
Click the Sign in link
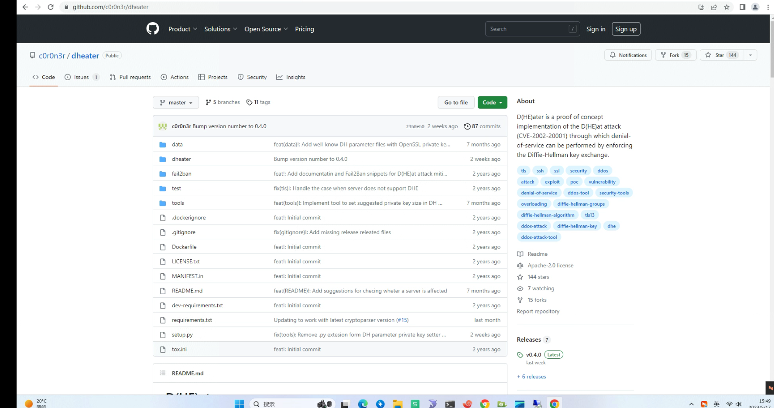click(x=596, y=29)
